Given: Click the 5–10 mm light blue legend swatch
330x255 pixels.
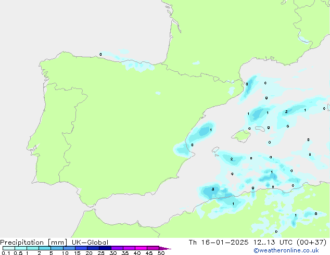Looking at the screenshot, I should (x=57, y=248).
